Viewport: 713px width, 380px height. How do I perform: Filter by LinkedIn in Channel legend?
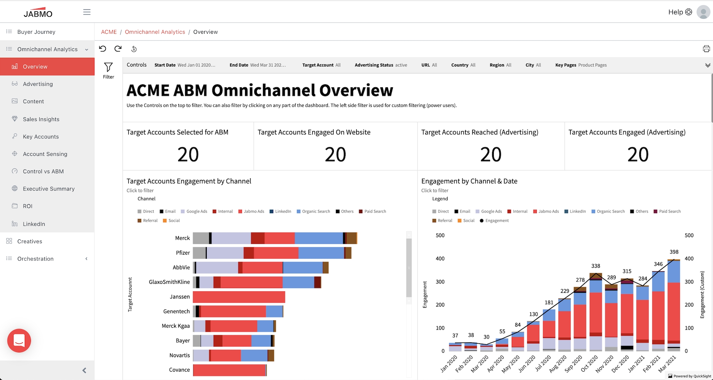click(x=280, y=211)
